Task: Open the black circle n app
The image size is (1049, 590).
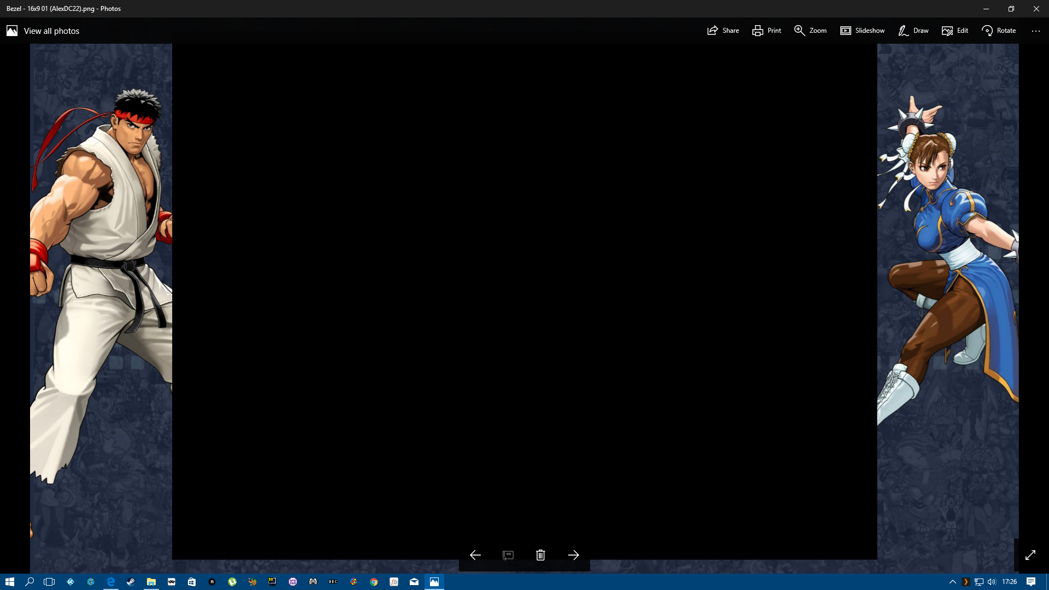Action: (212, 582)
